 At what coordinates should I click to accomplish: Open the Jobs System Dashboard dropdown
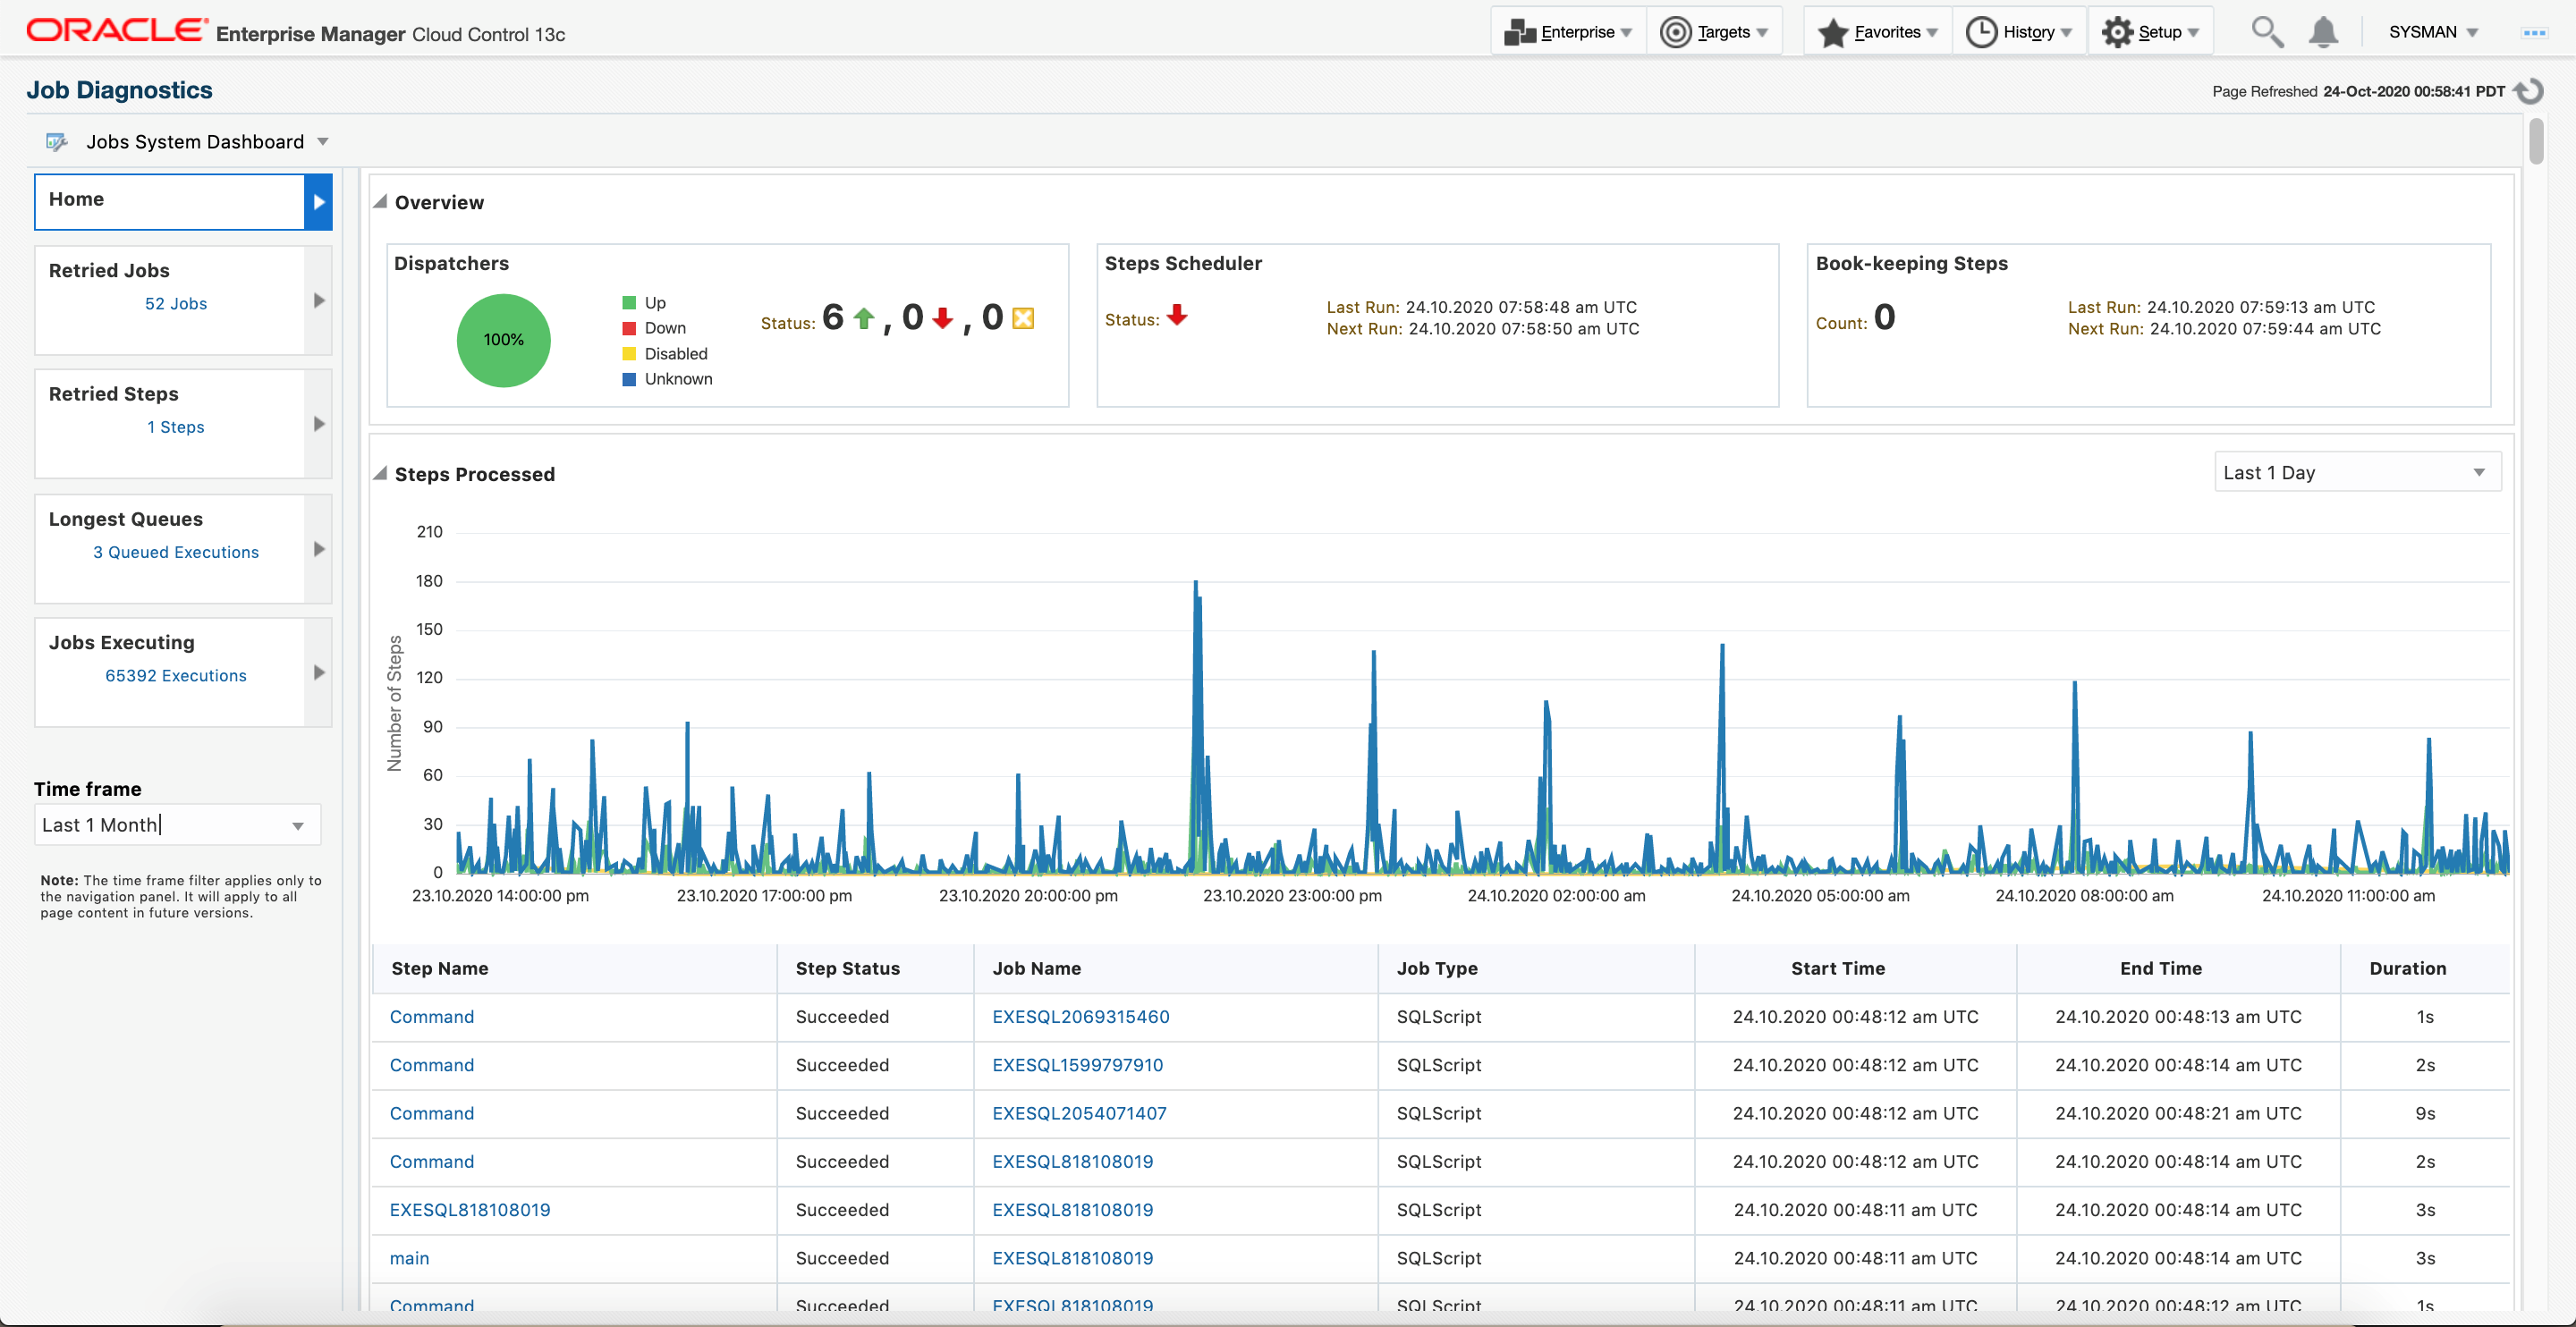pos(207,142)
